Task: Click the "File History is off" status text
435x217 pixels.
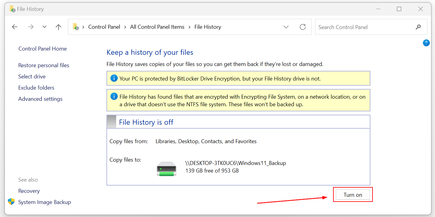Action: point(146,122)
